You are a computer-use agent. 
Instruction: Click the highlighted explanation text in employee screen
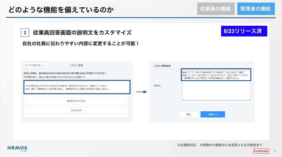[x=76, y=87]
